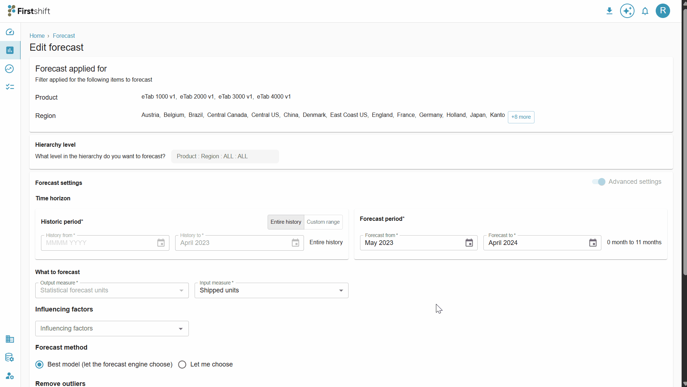Screen dimensions: 687x387
Task: Toggle Advanced settings switch
Action: 599,182
